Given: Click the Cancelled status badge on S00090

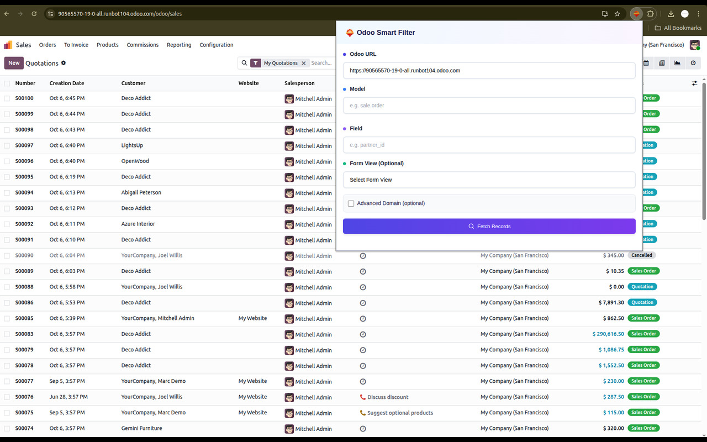Looking at the screenshot, I should click(642, 255).
